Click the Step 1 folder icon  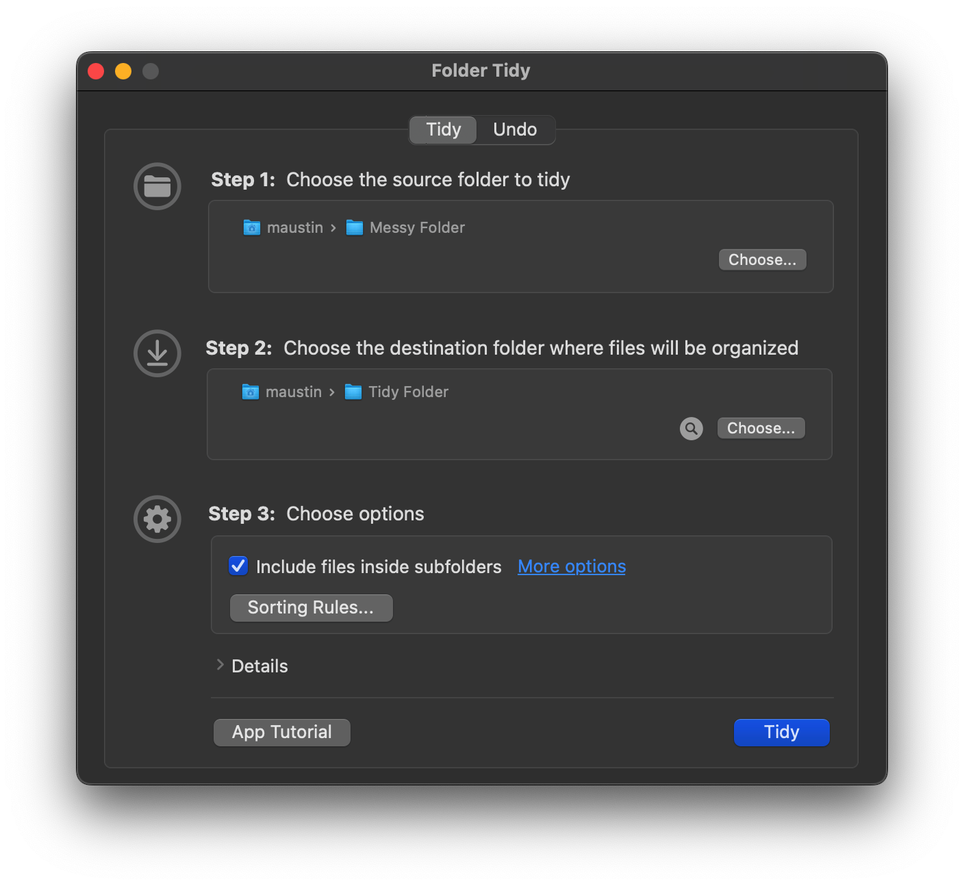click(x=157, y=186)
